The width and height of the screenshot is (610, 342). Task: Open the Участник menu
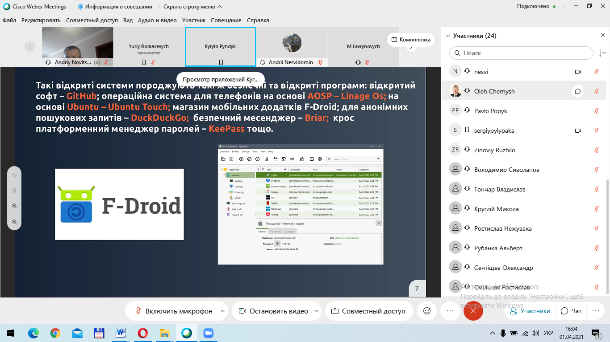(x=194, y=20)
